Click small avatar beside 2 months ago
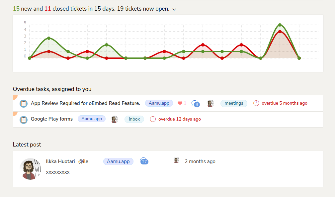This screenshot has width=335, height=197. [177, 161]
